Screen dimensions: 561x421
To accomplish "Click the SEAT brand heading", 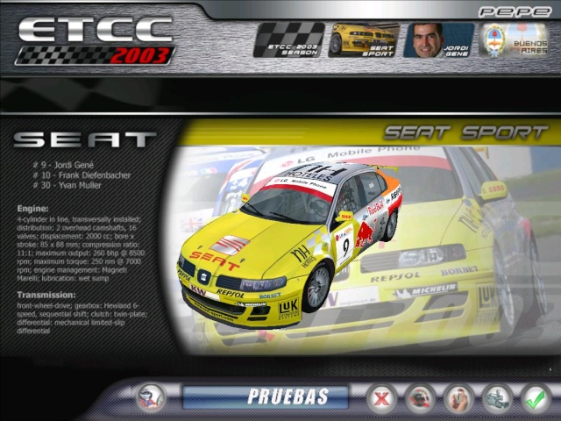I will (85, 139).
